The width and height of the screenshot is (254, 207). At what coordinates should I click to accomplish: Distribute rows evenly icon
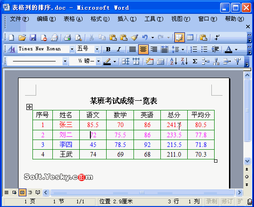[x=126, y=61]
